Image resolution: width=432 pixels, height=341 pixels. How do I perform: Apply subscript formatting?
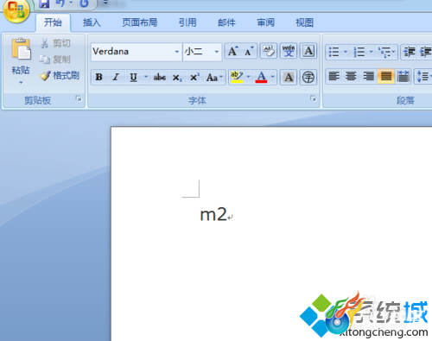[x=177, y=77]
